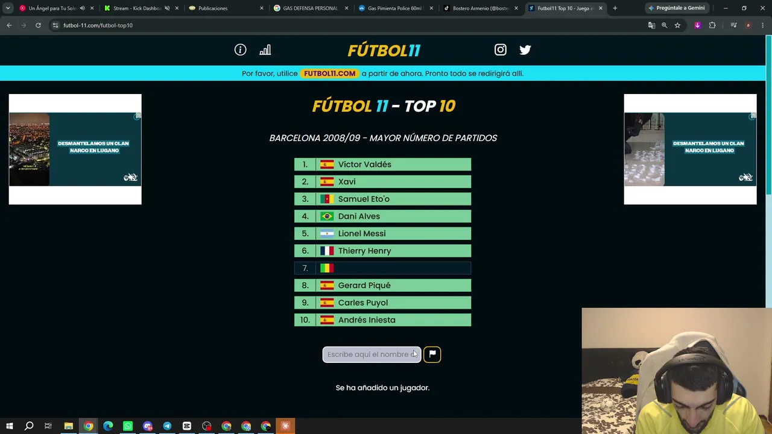Open the zoom magnifier icon in address bar
The width and height of the screenshot is (772, 434).
pyautogui.click(x=664, y=25)
